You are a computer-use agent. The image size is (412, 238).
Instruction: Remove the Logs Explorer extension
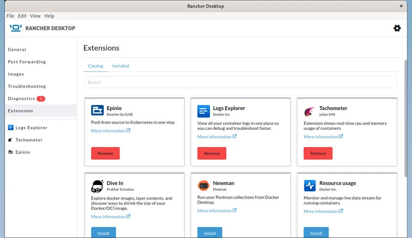(212, 153)
